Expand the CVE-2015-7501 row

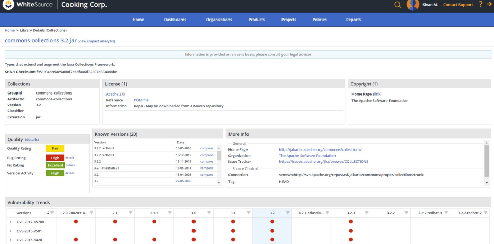[x=11, y=231]
